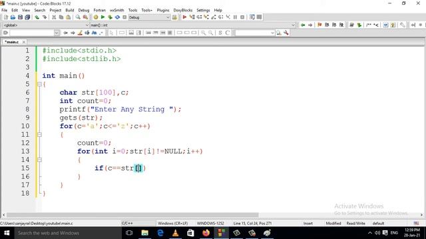This screenshot has height=239, width=426.
Task: Click the horizontal scrollbar of the editor
Action: tap(132, 214)
